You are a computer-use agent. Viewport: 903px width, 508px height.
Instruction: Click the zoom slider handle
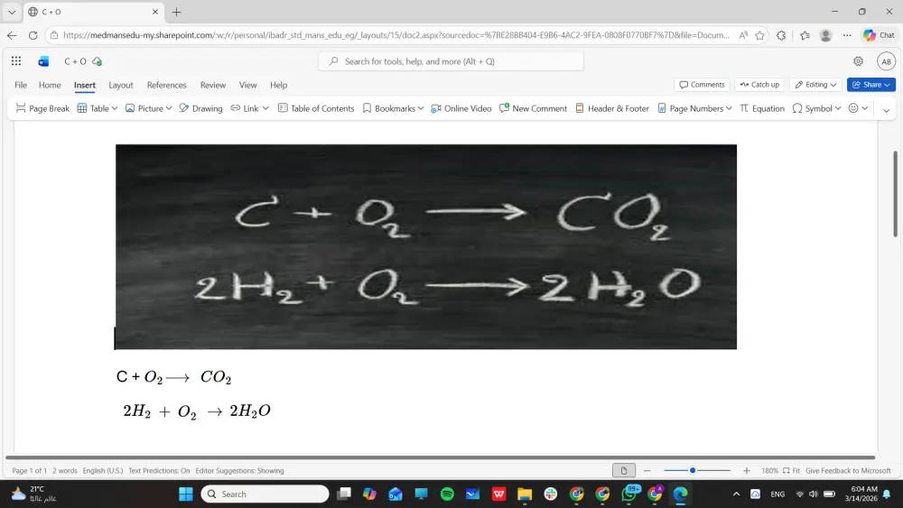pos(693,471)
